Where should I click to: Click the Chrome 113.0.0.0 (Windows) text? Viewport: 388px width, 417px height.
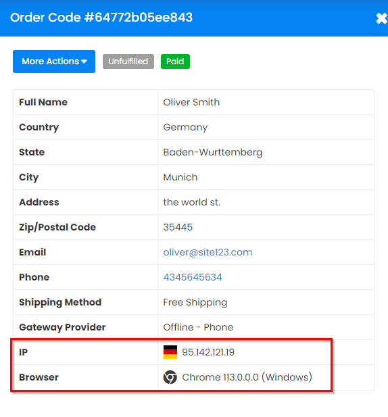[247, 377]
